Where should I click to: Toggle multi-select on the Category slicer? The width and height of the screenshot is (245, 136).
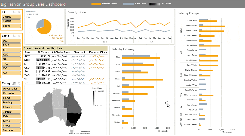coord(14,84)
